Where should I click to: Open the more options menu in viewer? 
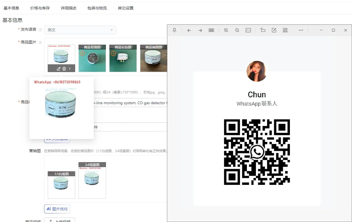(301, 30)
